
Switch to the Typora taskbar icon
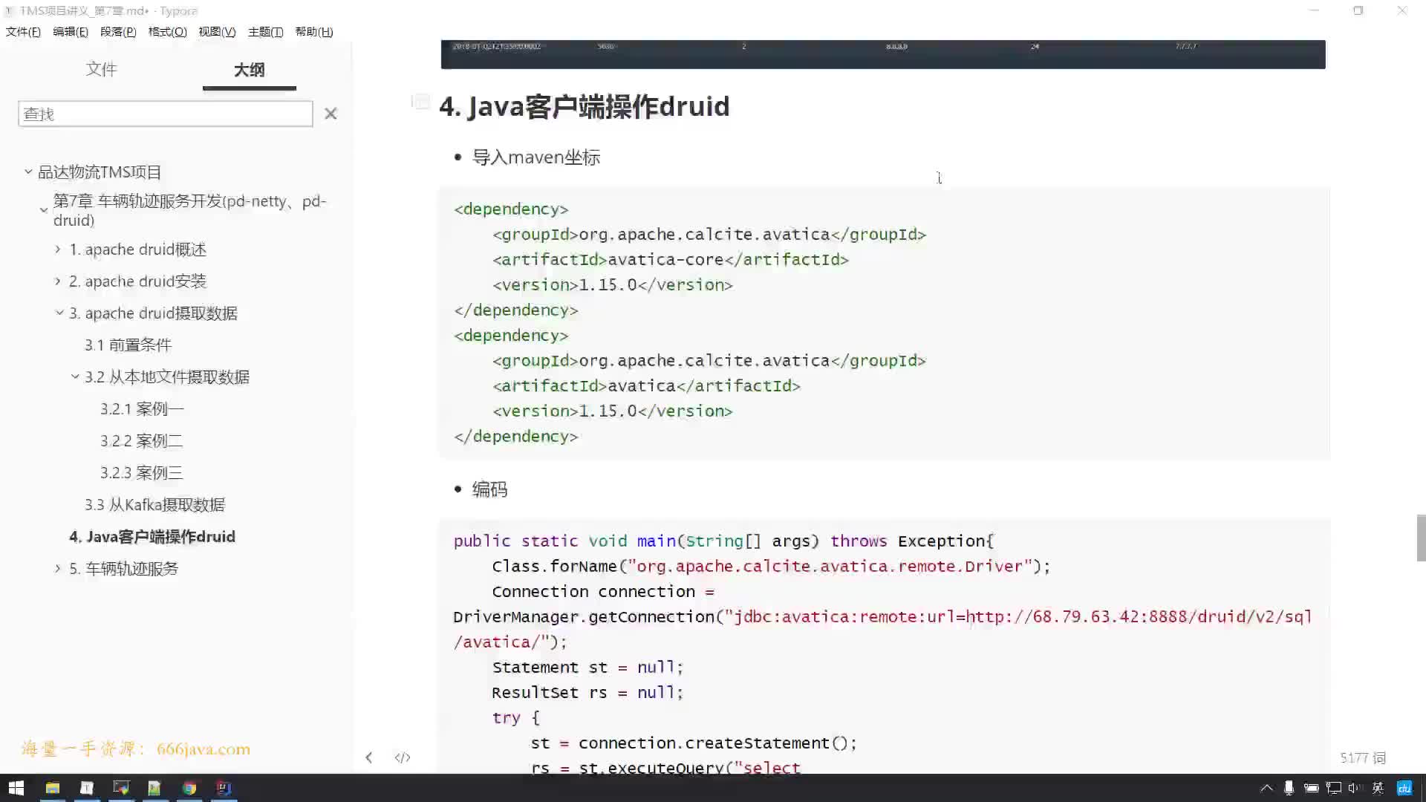pyautogui.click(x=87, y=788)
